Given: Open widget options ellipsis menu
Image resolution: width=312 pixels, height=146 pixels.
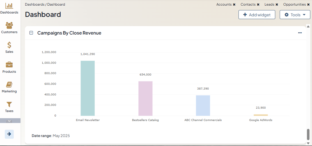Looking at the screenshot, I should click(300, 33).
